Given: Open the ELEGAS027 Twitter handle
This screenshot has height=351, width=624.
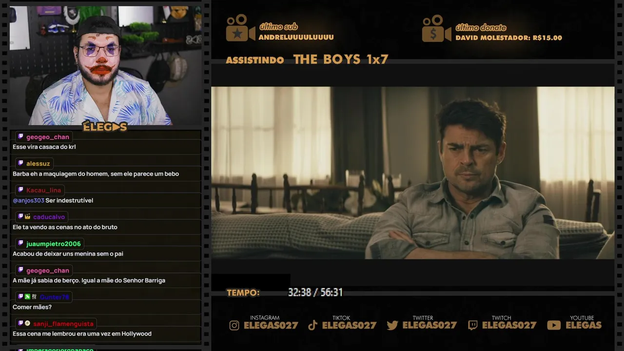Looking at the screenshot, I should pyautogui.click(x=429, y=325).
